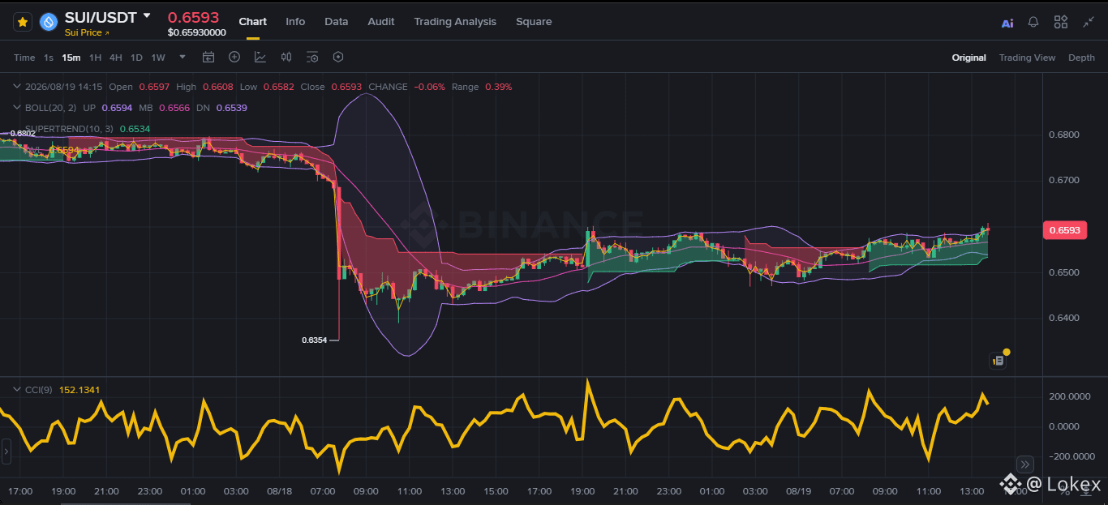Viewport: 1108px width, 505px height.
Task: Toggle the favorite star for SUI/USDT
Action: (23, 22)
